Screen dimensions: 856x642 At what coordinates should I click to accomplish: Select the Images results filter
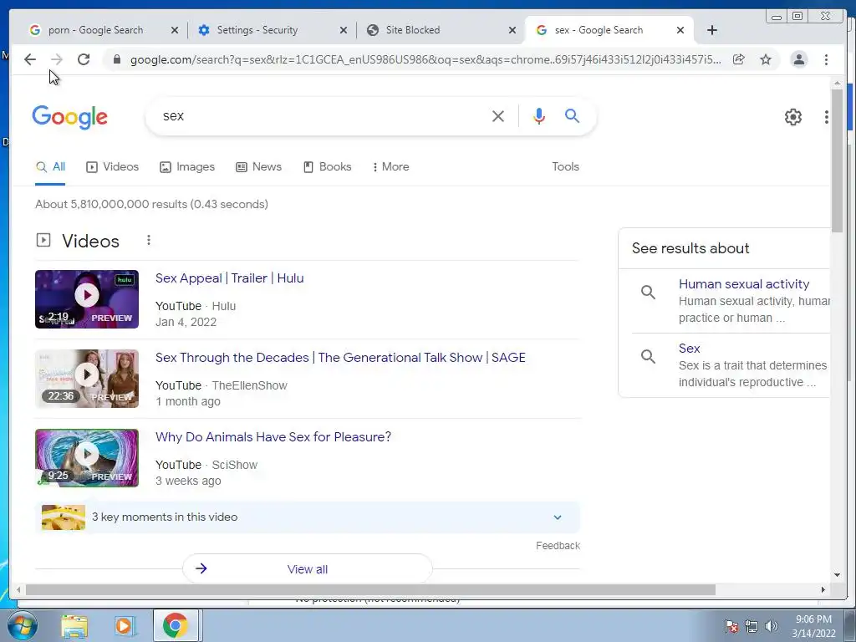point(187,167)
